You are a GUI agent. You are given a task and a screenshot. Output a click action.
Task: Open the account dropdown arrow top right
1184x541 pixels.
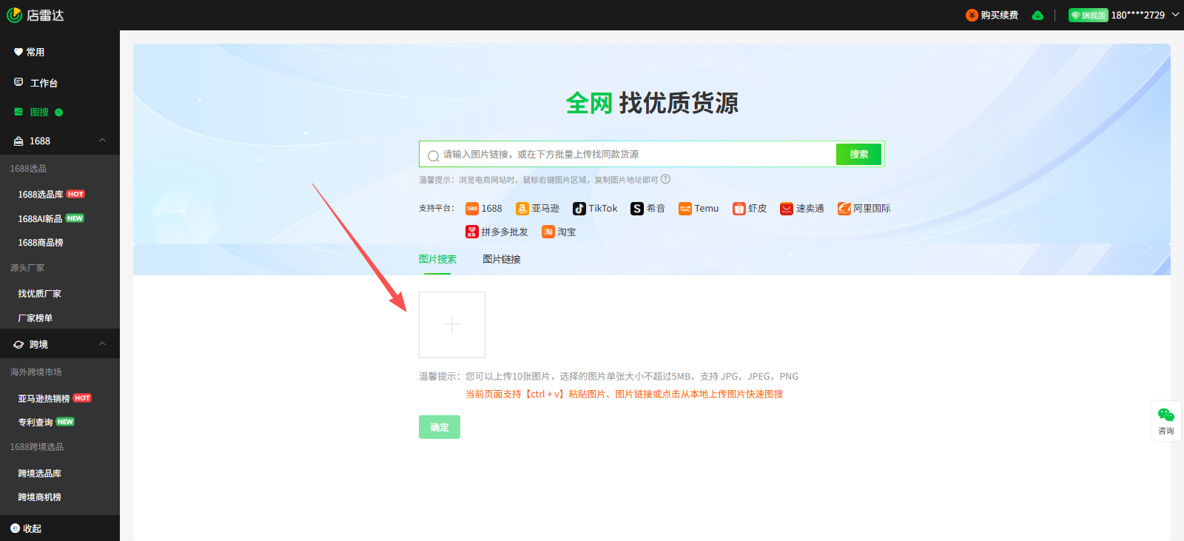click(1175, 15)
